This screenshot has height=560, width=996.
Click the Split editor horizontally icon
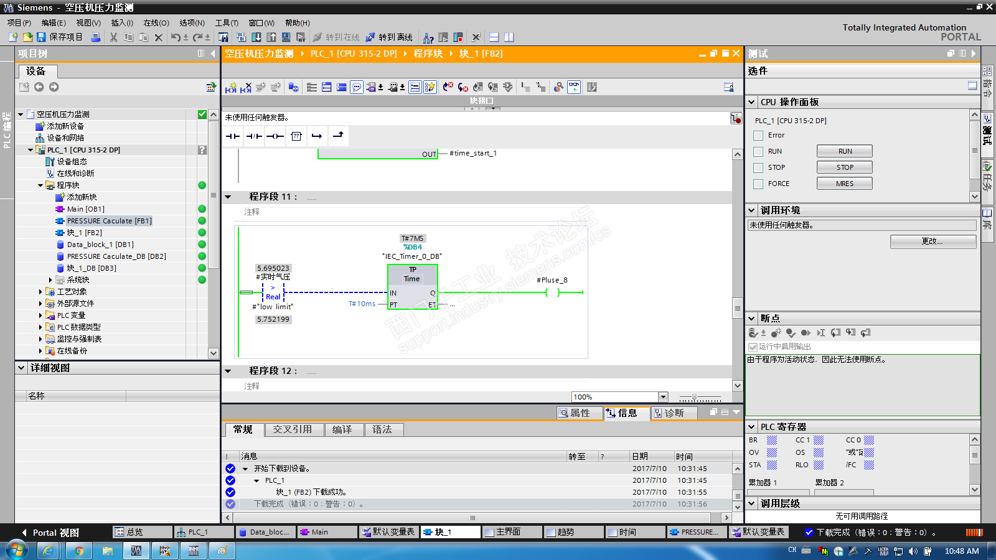point(494,37)
